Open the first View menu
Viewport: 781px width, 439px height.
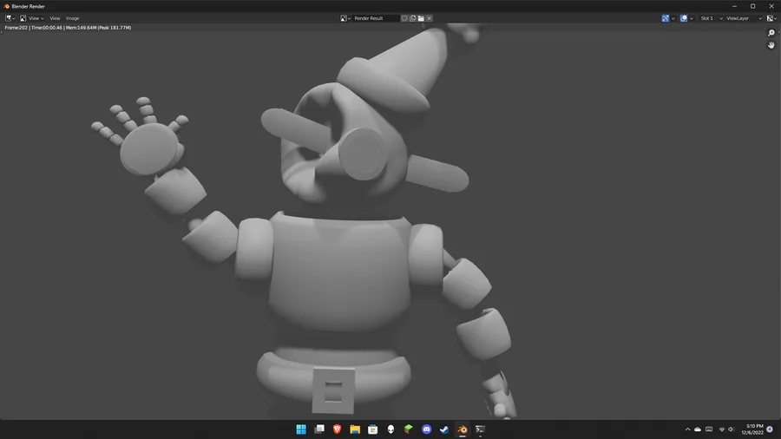(x=36, y=18)
